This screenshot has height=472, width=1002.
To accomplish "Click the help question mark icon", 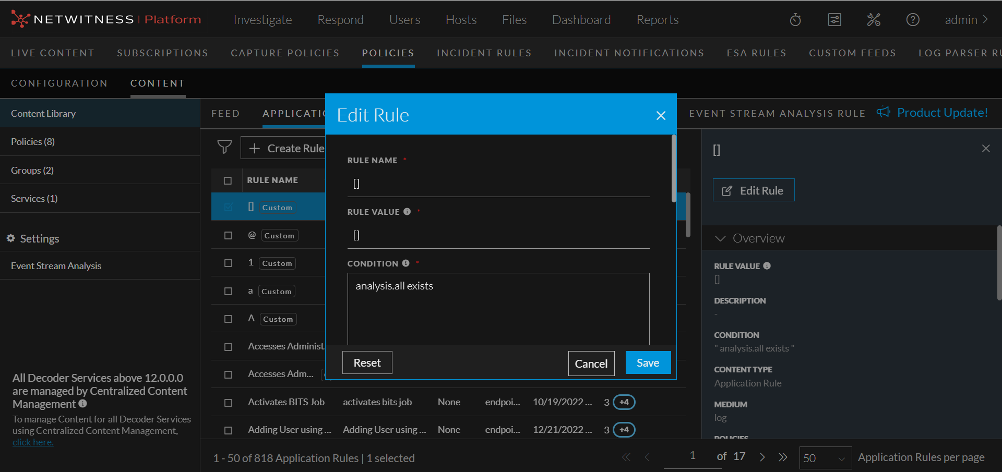I will [913, 20].
